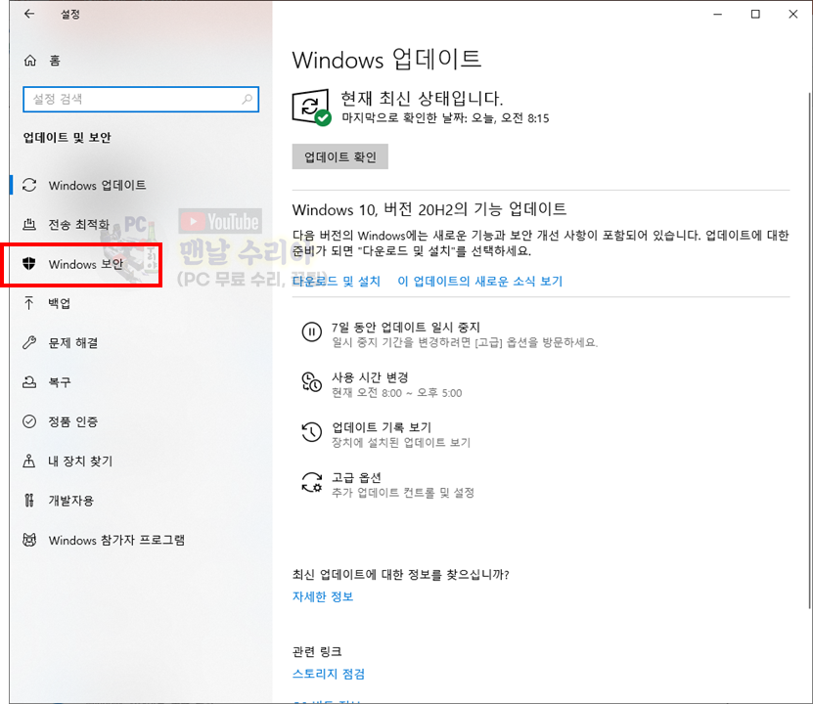813x704 pixels.
Task: Open the 문제 해결 section
Action: pyautogui.click(x=73, y=342)
